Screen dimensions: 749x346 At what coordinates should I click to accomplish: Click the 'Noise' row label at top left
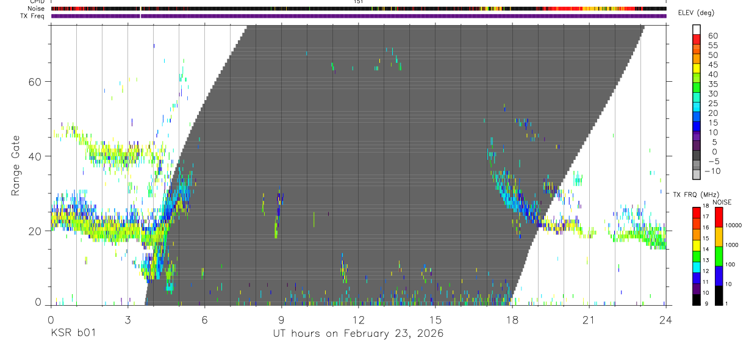tap(37, 9)
